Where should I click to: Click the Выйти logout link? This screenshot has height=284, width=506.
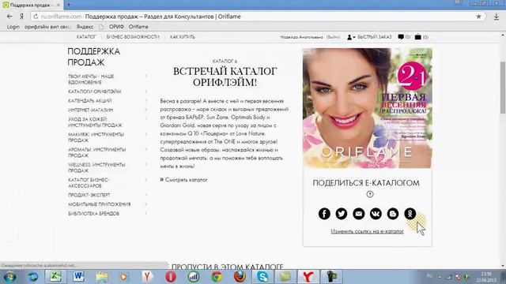coord(334,37)
